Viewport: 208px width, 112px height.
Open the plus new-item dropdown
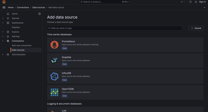point(183,2)
